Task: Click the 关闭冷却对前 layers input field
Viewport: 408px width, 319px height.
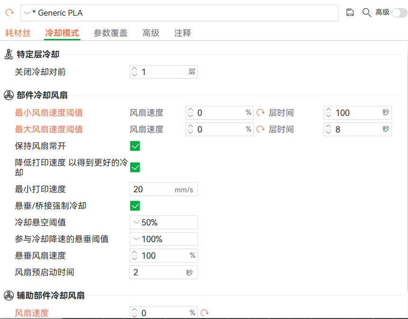Action: pos(163,72)
